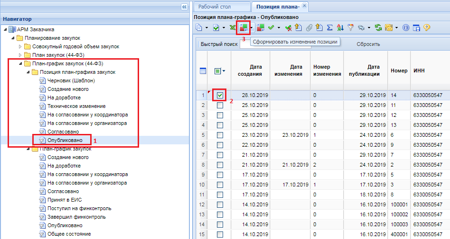Tick the checkbox in row 5
This screenshot has width=450, height=239.
pos(219,135)
